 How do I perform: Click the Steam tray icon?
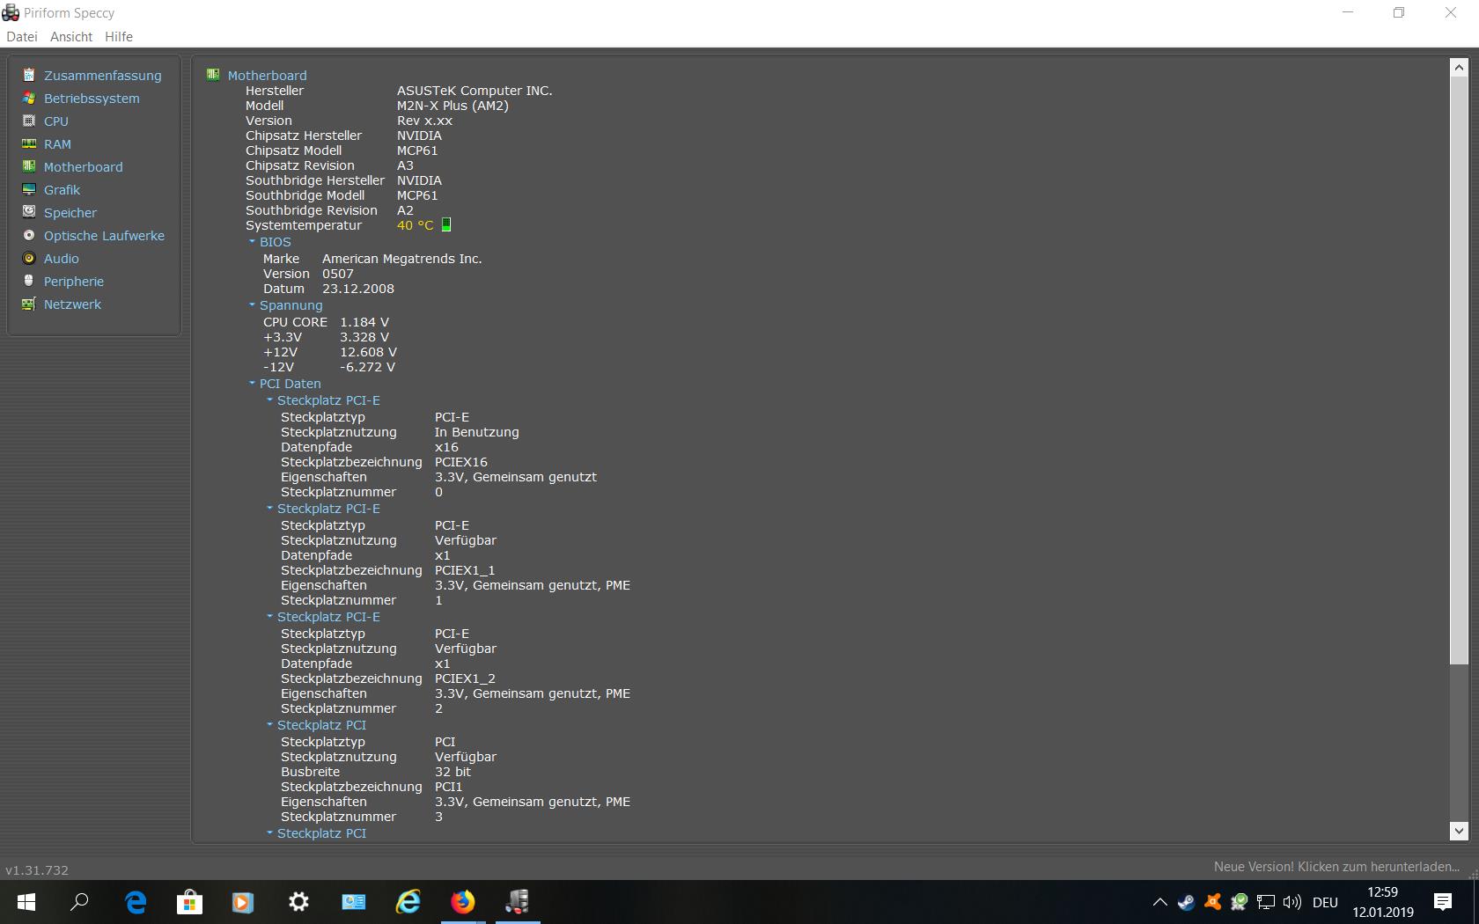(x=1186, y=902)
